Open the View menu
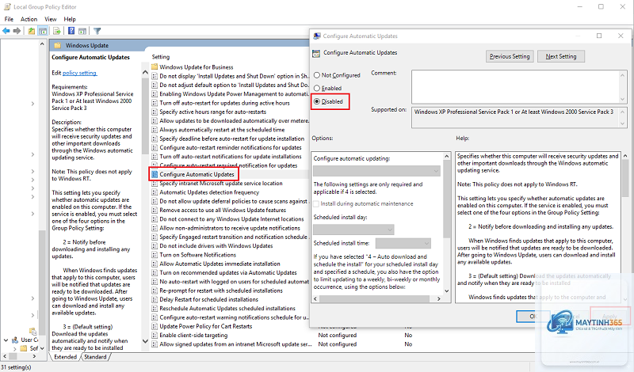This screenshot has height=372, width=634. (x=51, y=19)
